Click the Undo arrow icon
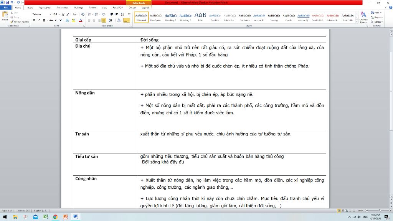393x221 pixels. coord(12,2)
